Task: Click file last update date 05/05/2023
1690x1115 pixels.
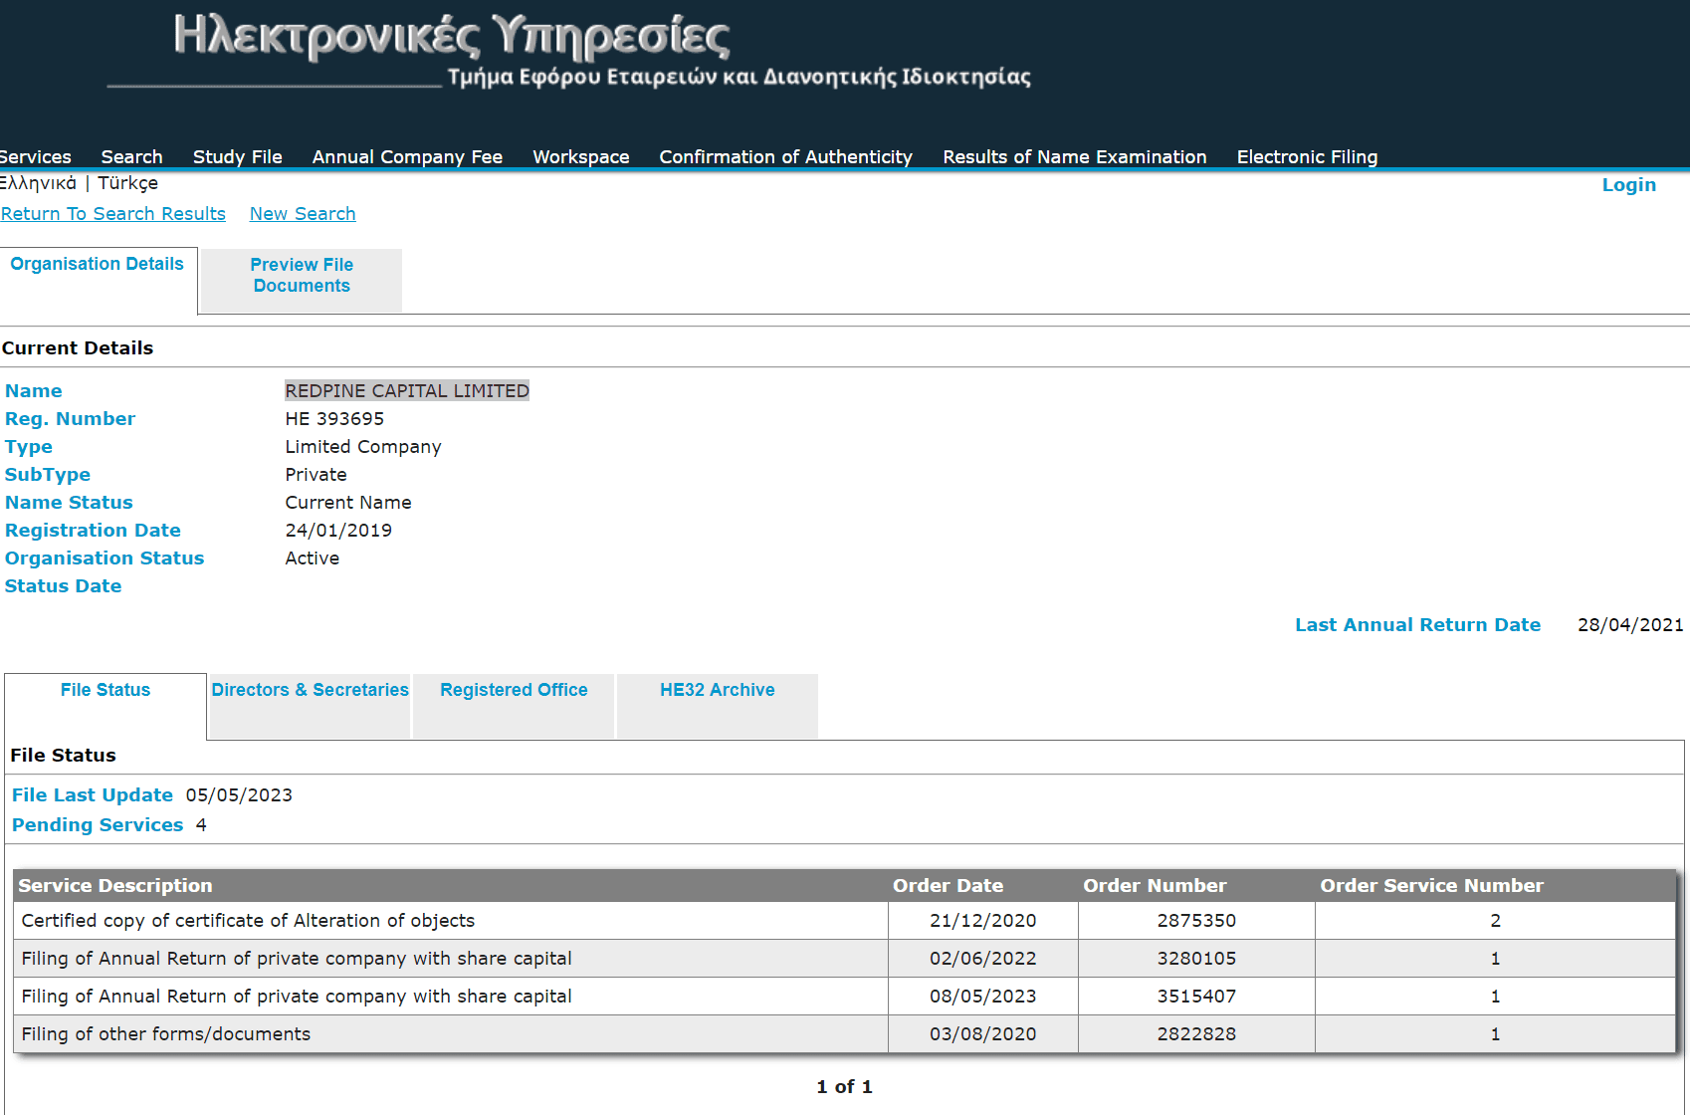Action: pyautogui.click(x=239, y=795)
